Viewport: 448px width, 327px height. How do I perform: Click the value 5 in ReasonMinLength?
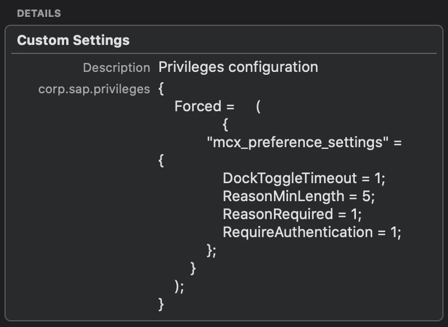(366, 197)
